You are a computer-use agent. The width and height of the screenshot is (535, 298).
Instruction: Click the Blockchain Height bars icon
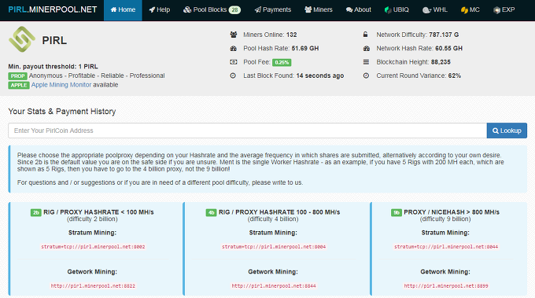[366, 62]
